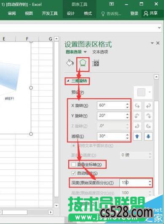Viewport: 164px width, 224px height.
Task: Open the task pane options dropdown arrow
Action: coord(152,43)
